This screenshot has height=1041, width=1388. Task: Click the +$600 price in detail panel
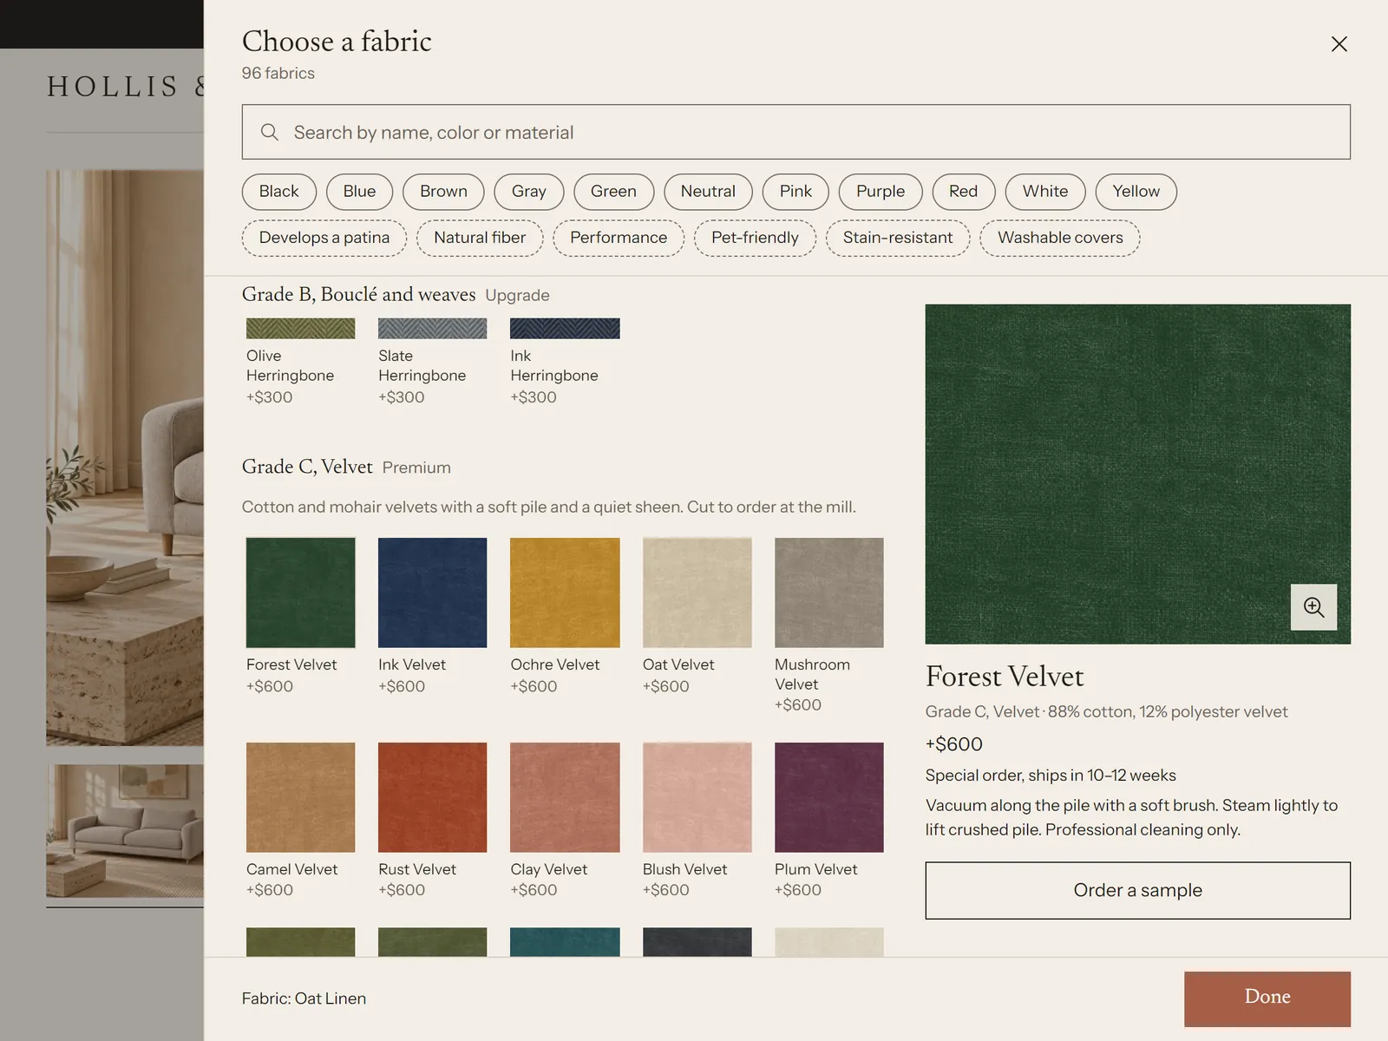coord(953,744)
